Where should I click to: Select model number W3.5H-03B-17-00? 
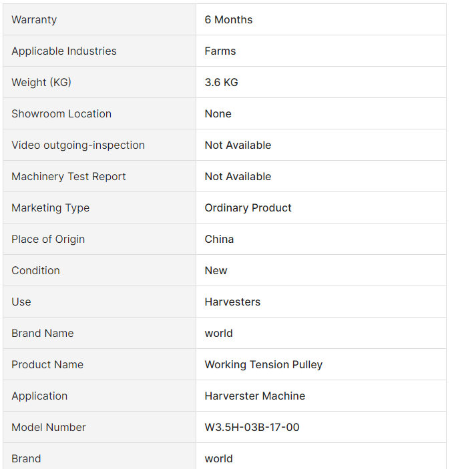[x=252, y=428]
